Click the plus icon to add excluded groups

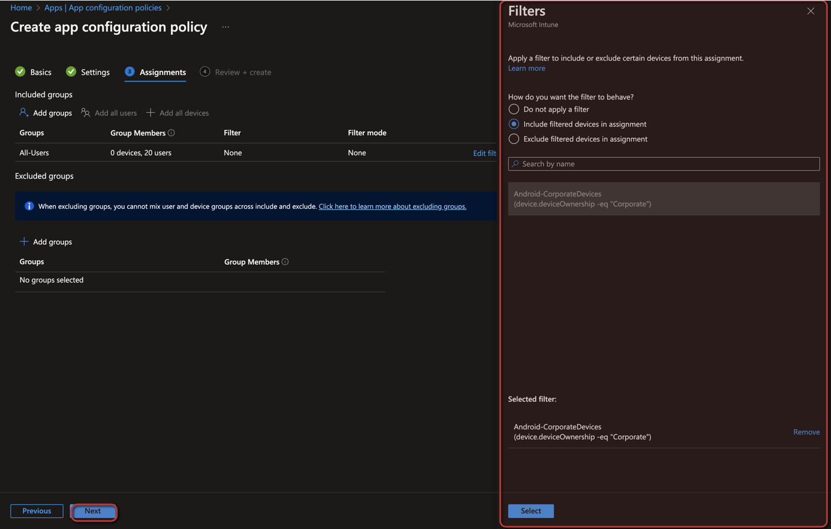pyautogui.click(x=24, y=242)
